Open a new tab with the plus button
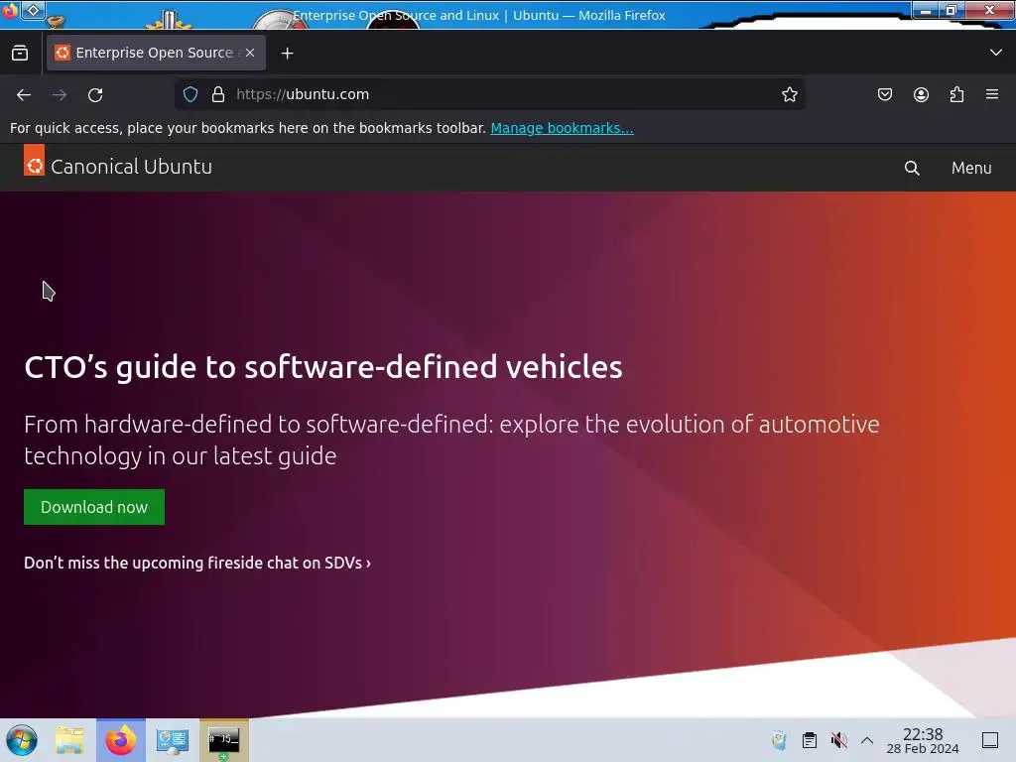This screenshot has width=1016, height=762. click(x=287, y=54)
